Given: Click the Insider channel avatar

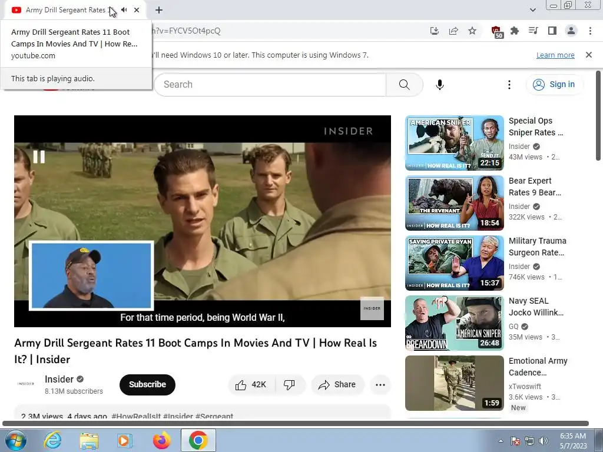Looking at the screenshot, I should click(x=26, y=384).
